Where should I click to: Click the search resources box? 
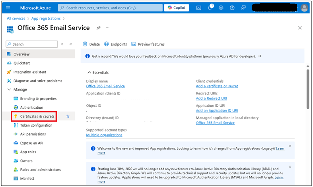point(111,8)
